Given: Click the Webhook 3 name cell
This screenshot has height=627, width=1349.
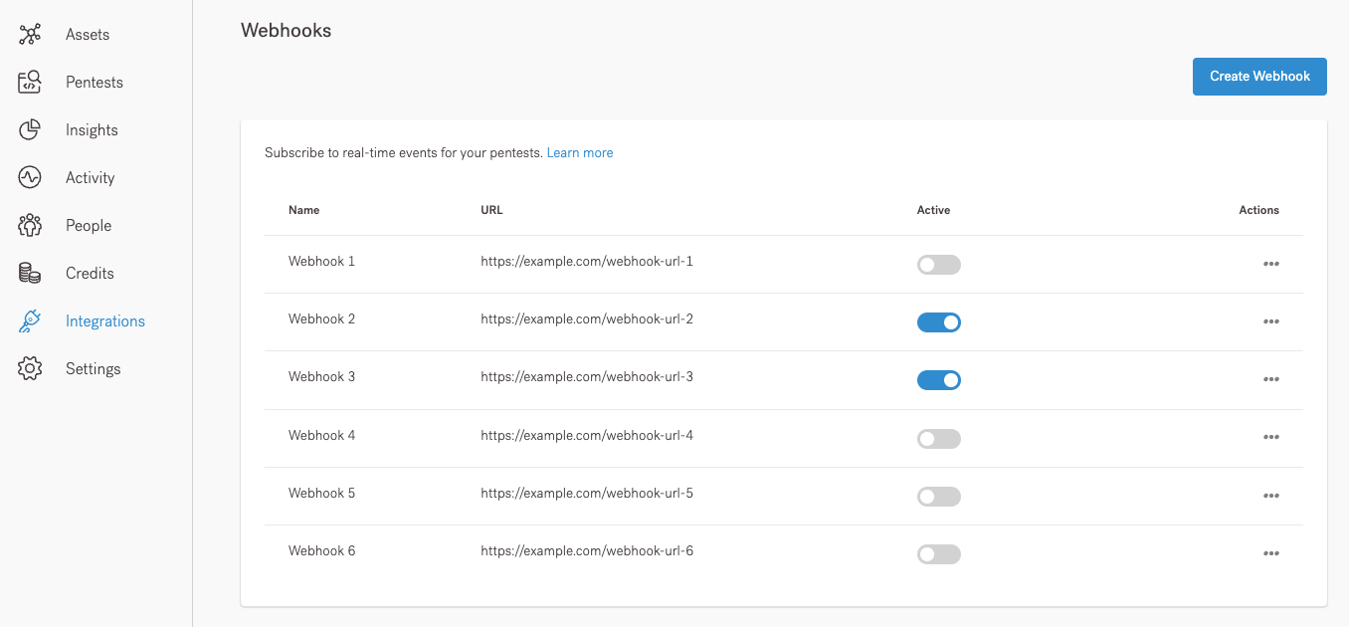Looking at the screenshot, I should (321, 377).
